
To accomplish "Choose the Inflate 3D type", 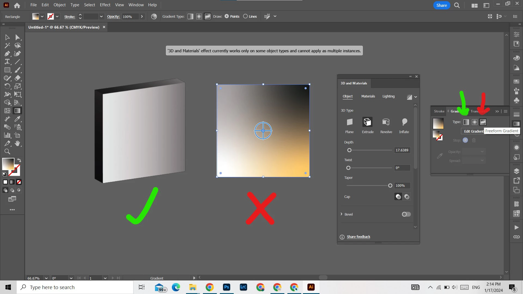I will 404,122.
